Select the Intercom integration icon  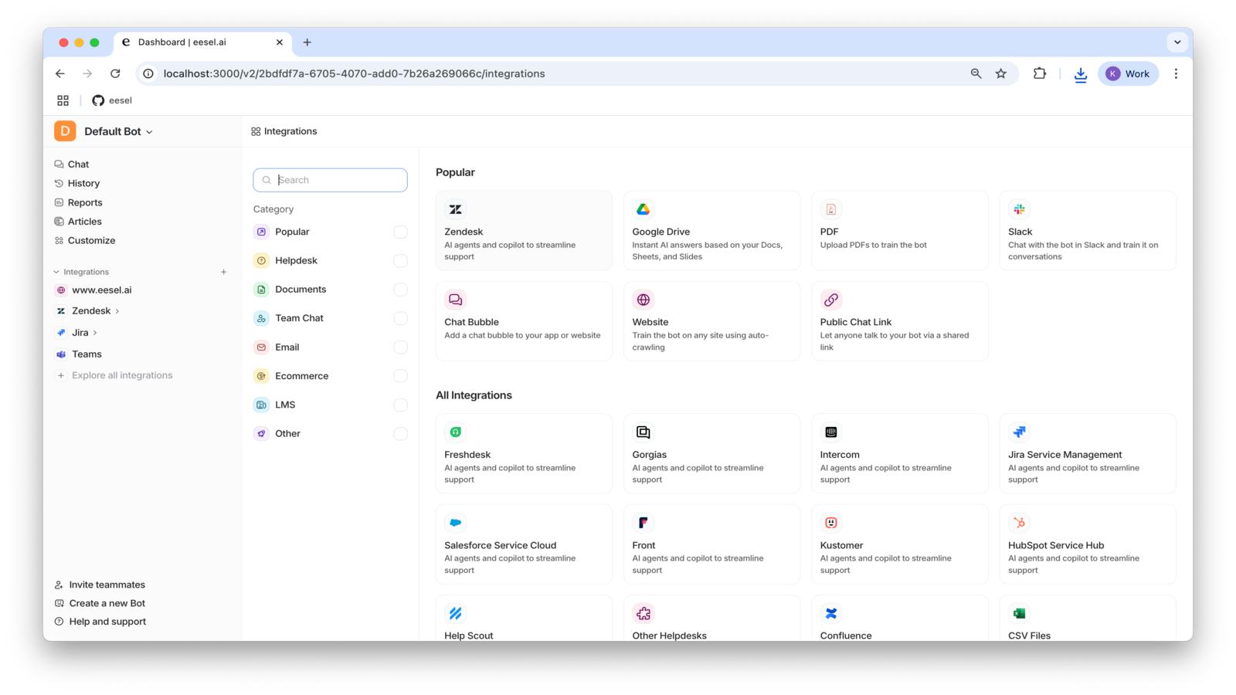point(831,432)
